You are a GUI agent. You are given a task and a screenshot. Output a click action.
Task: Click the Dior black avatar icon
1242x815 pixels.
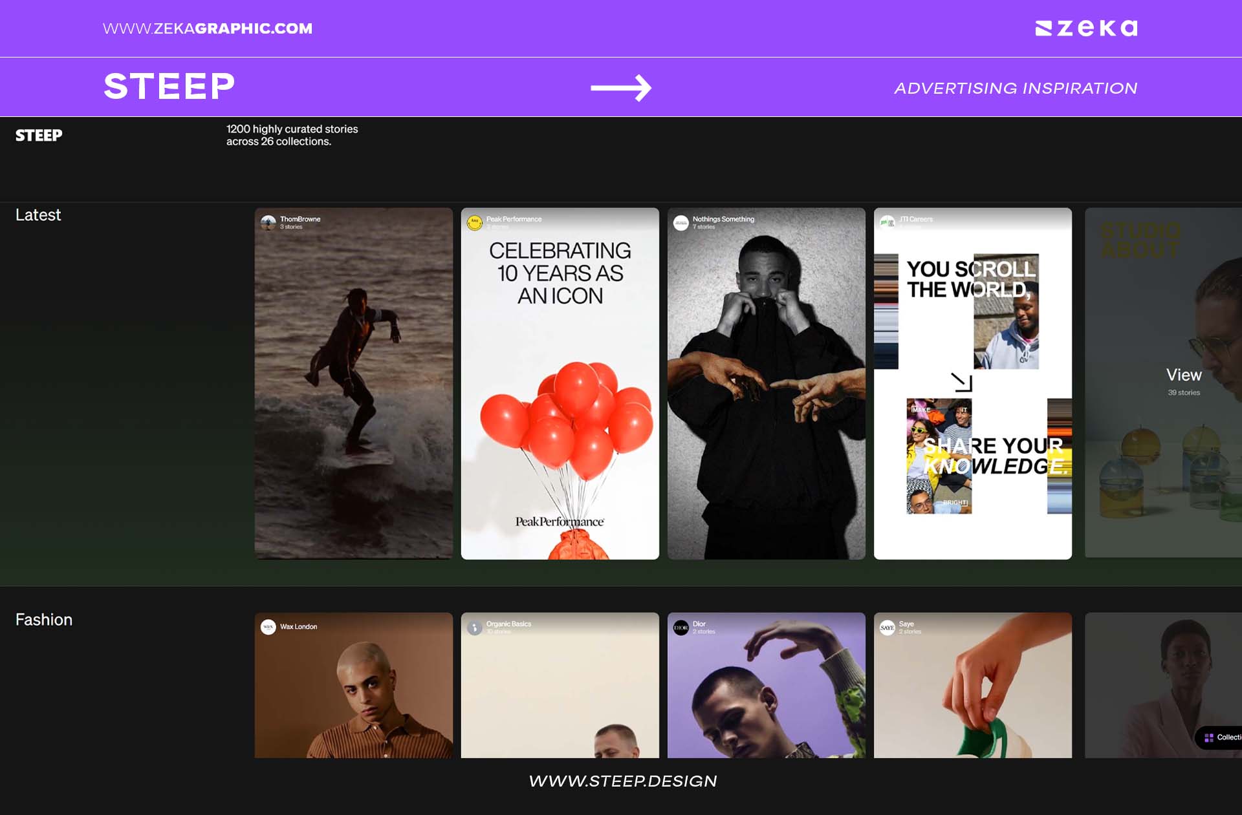point(681,627)
